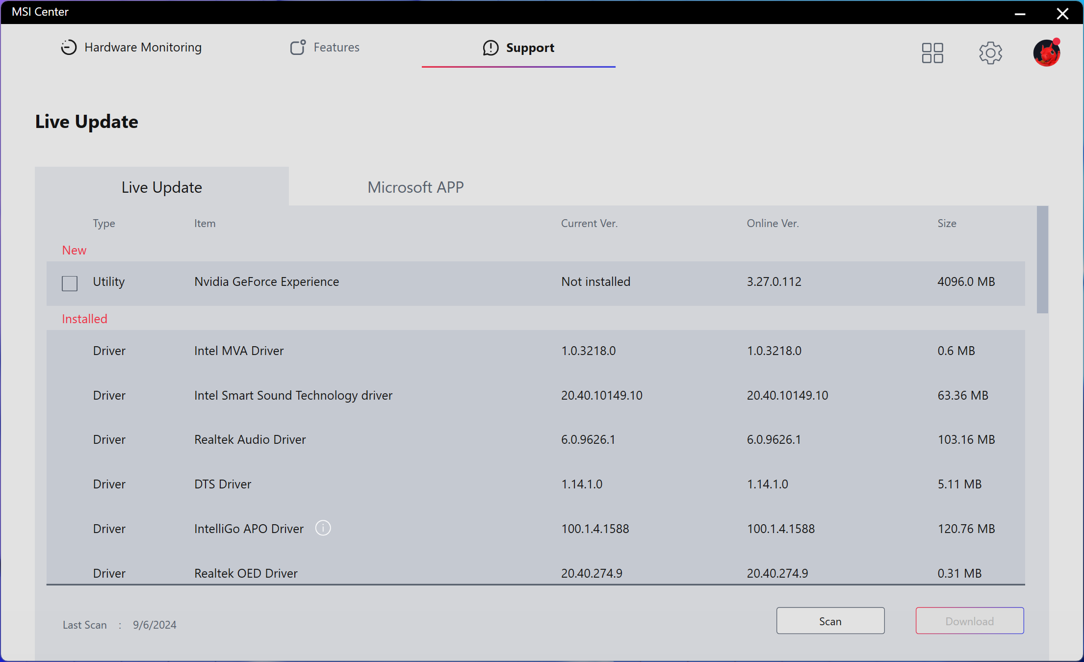The width and height of the screenshot is (1084, 662).
Task: Click the Hardware Monitoring gauge icon
Action: click(69, 48)
